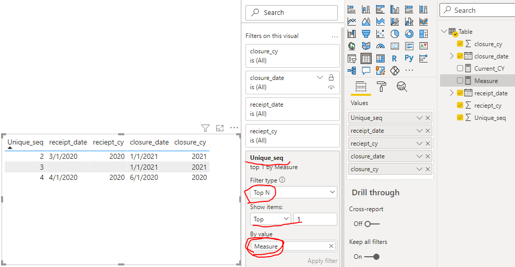
Task: Switch to the Fields well tab
Action: pyautogui.click(x=360, y=87)
